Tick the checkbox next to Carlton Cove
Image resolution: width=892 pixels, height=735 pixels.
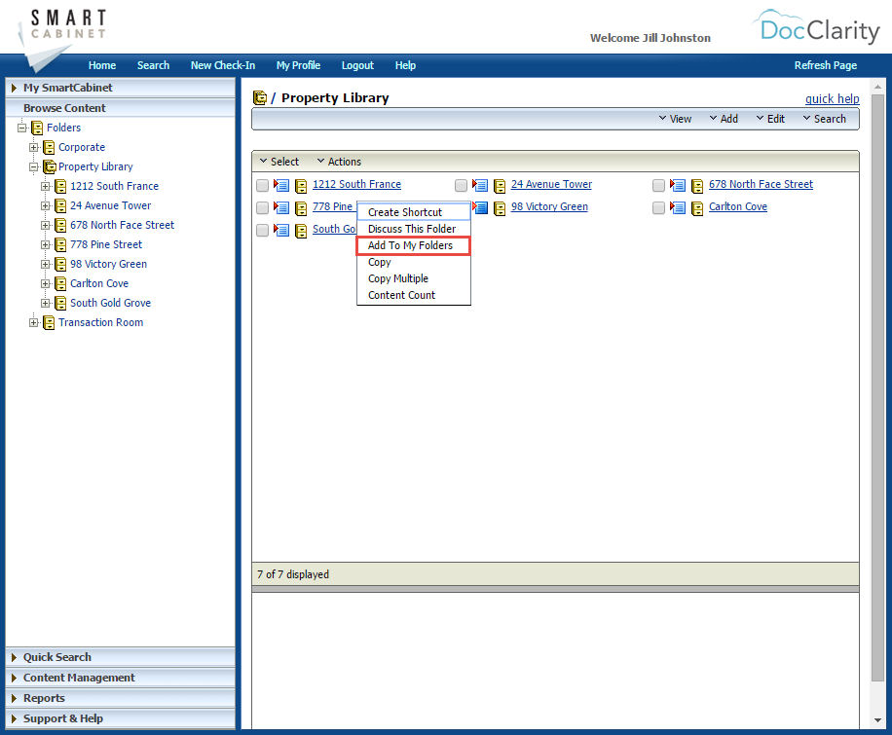tap(658, 207)
